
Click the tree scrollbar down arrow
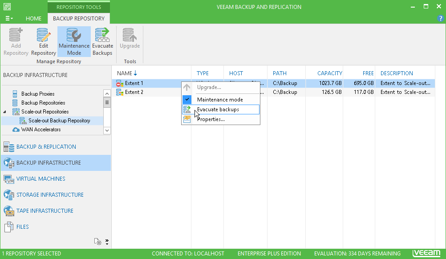click(107, 130)
